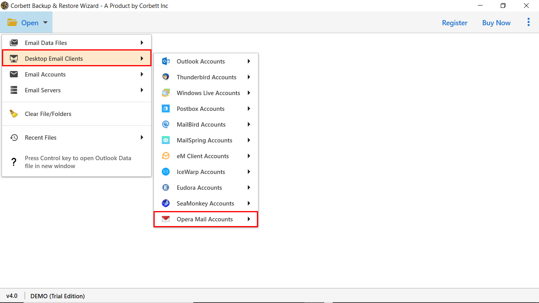The image size is (539, 303).
Task: Click the Postbox logo icon
Action: click(x=166, y=108)
